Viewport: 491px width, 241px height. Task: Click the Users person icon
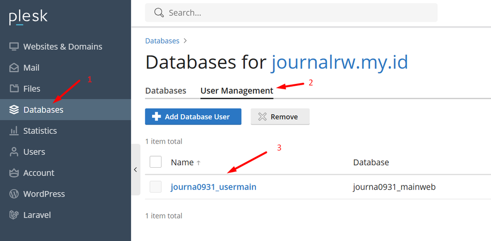click(14, 152)
